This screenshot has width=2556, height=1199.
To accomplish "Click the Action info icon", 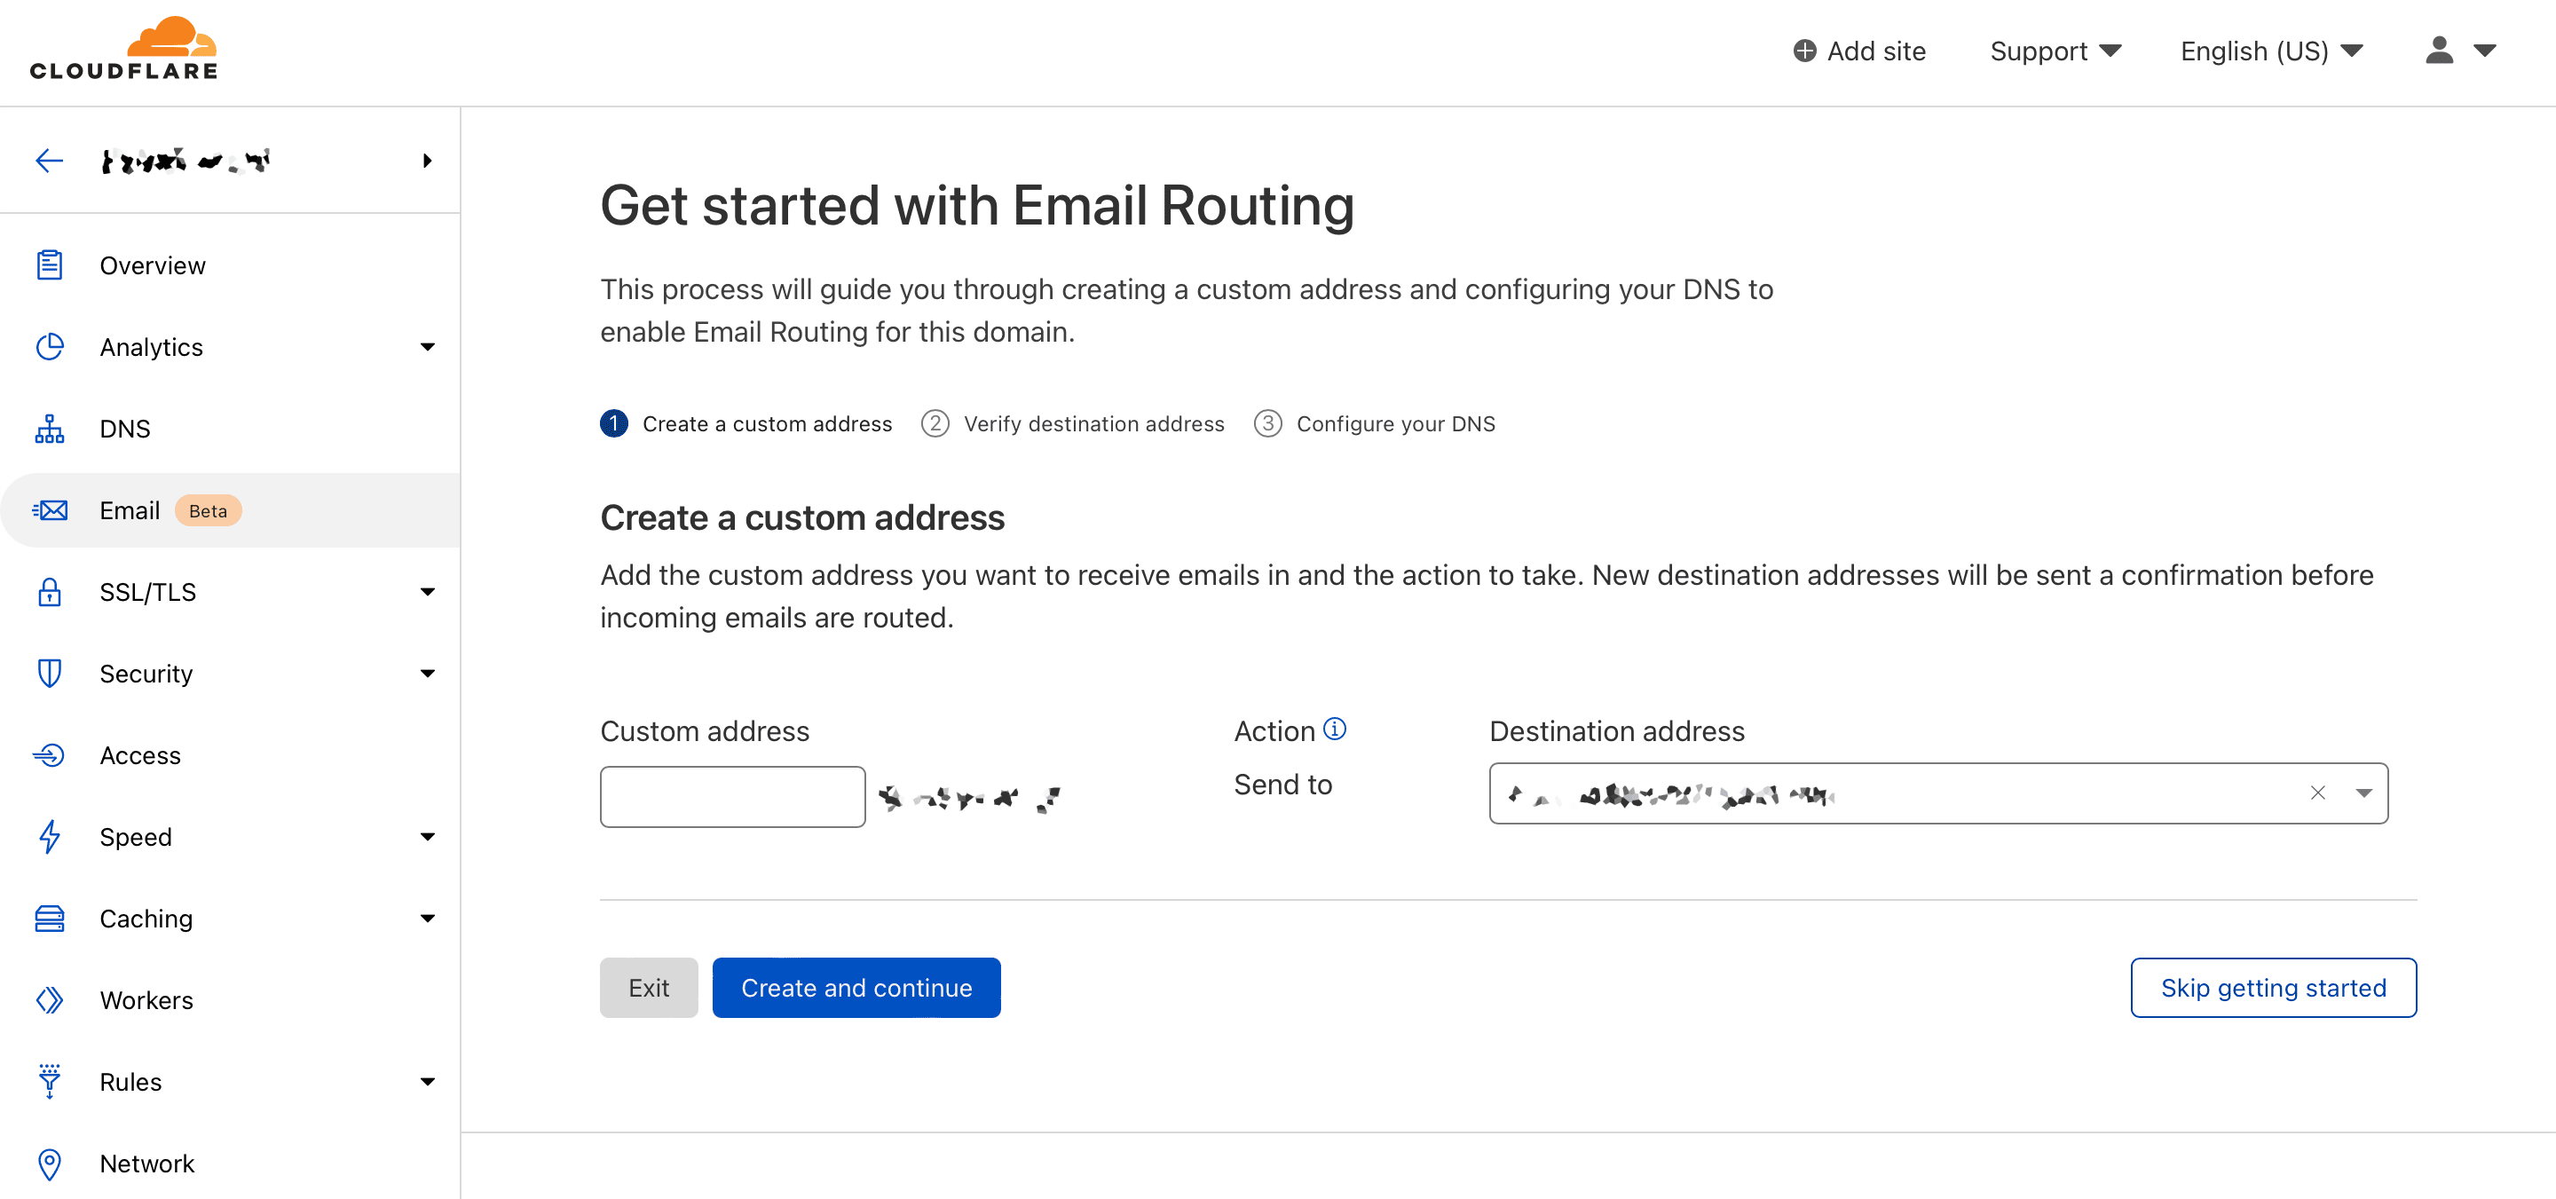I will 1336,730.
